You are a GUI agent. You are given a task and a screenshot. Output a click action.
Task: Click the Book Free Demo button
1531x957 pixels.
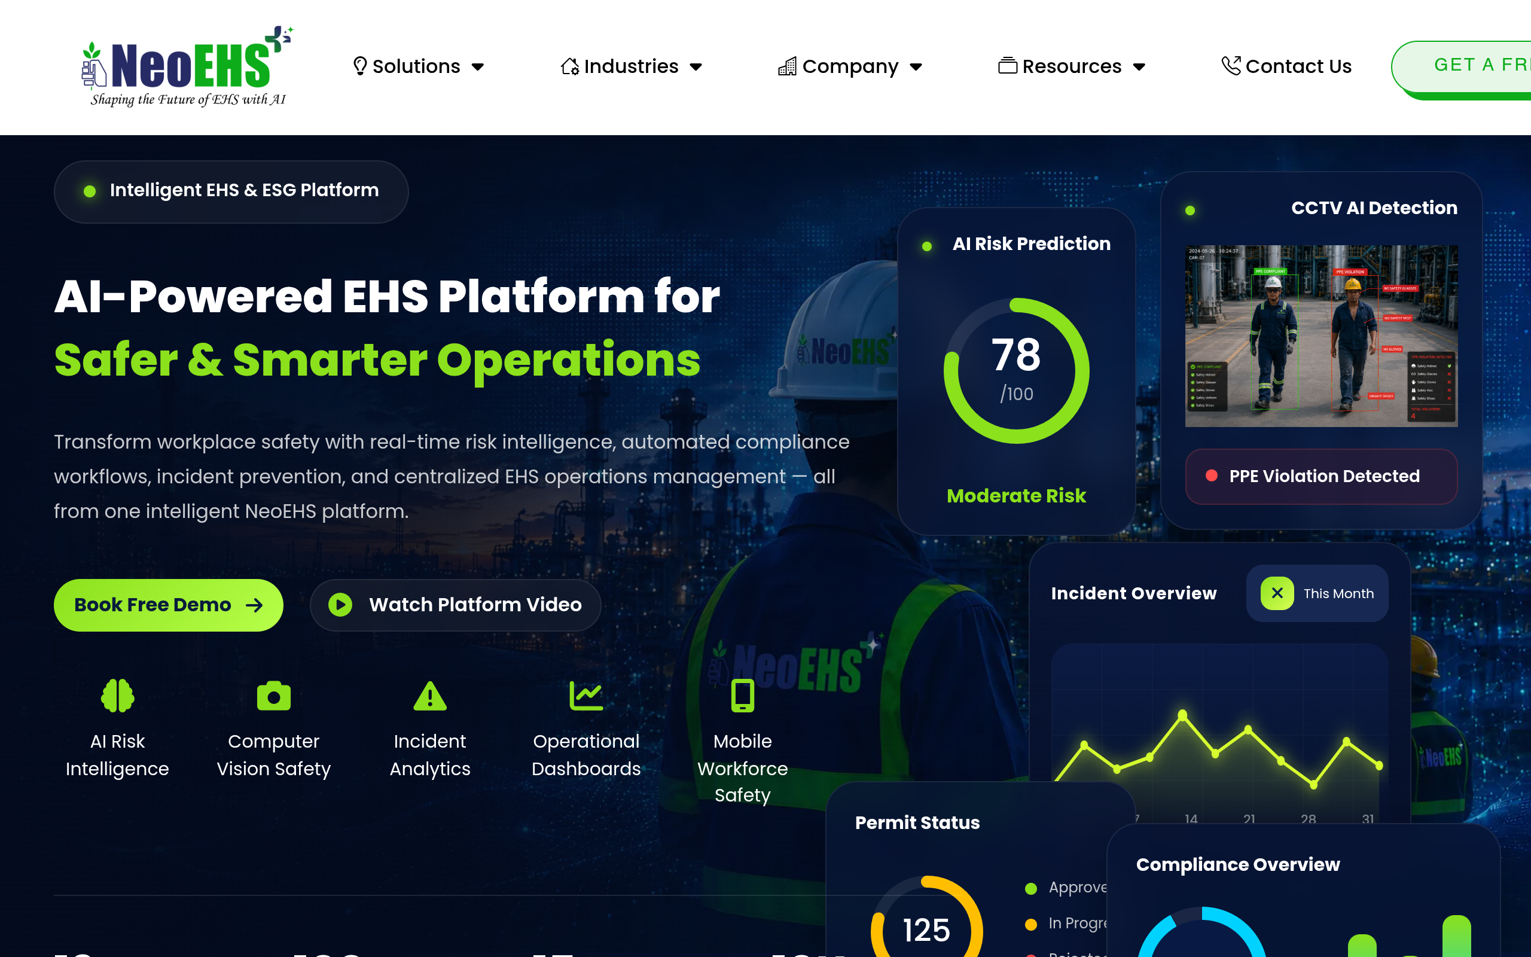(168, 605)
